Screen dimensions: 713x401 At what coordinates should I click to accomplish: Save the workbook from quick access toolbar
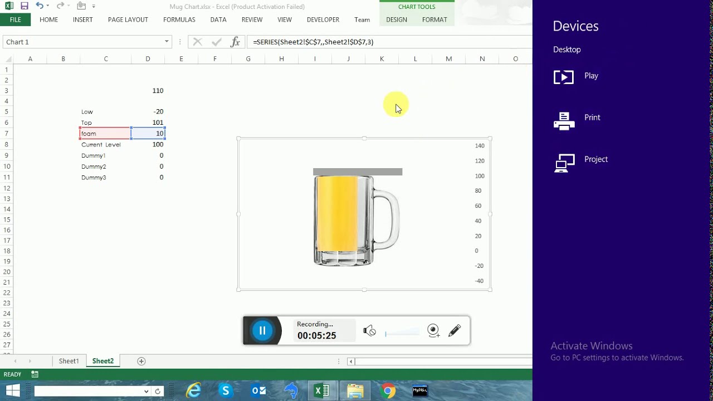point(24,6)
